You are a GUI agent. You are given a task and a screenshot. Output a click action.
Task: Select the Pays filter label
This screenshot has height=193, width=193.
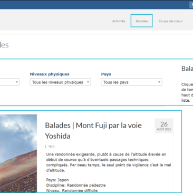click(x=106, y=74)
